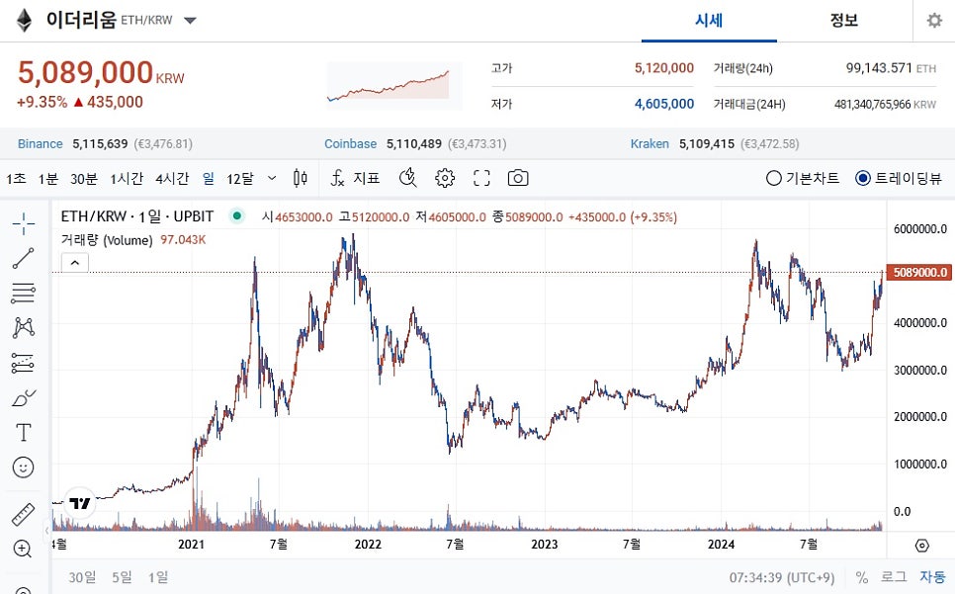Switch to the 시세 tab
This screenshot has width=955, height=594.
click(709, 21)
